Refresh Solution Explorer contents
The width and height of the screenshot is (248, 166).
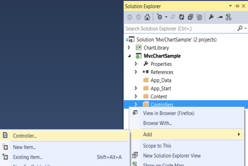[182, 17]
